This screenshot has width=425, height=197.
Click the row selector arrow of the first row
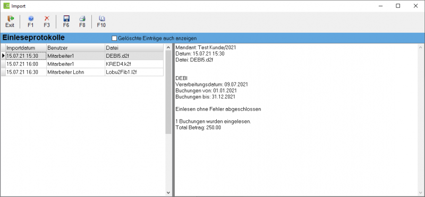point(3,56)
